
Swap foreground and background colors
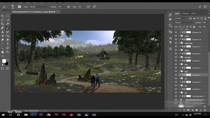8,60
